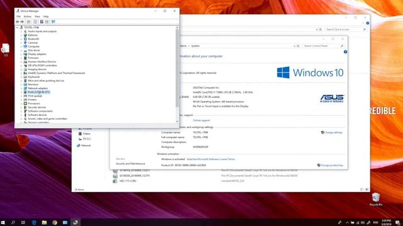Expand the Security devices node
This screenshot has width=403, height=226.
[21, 107]
